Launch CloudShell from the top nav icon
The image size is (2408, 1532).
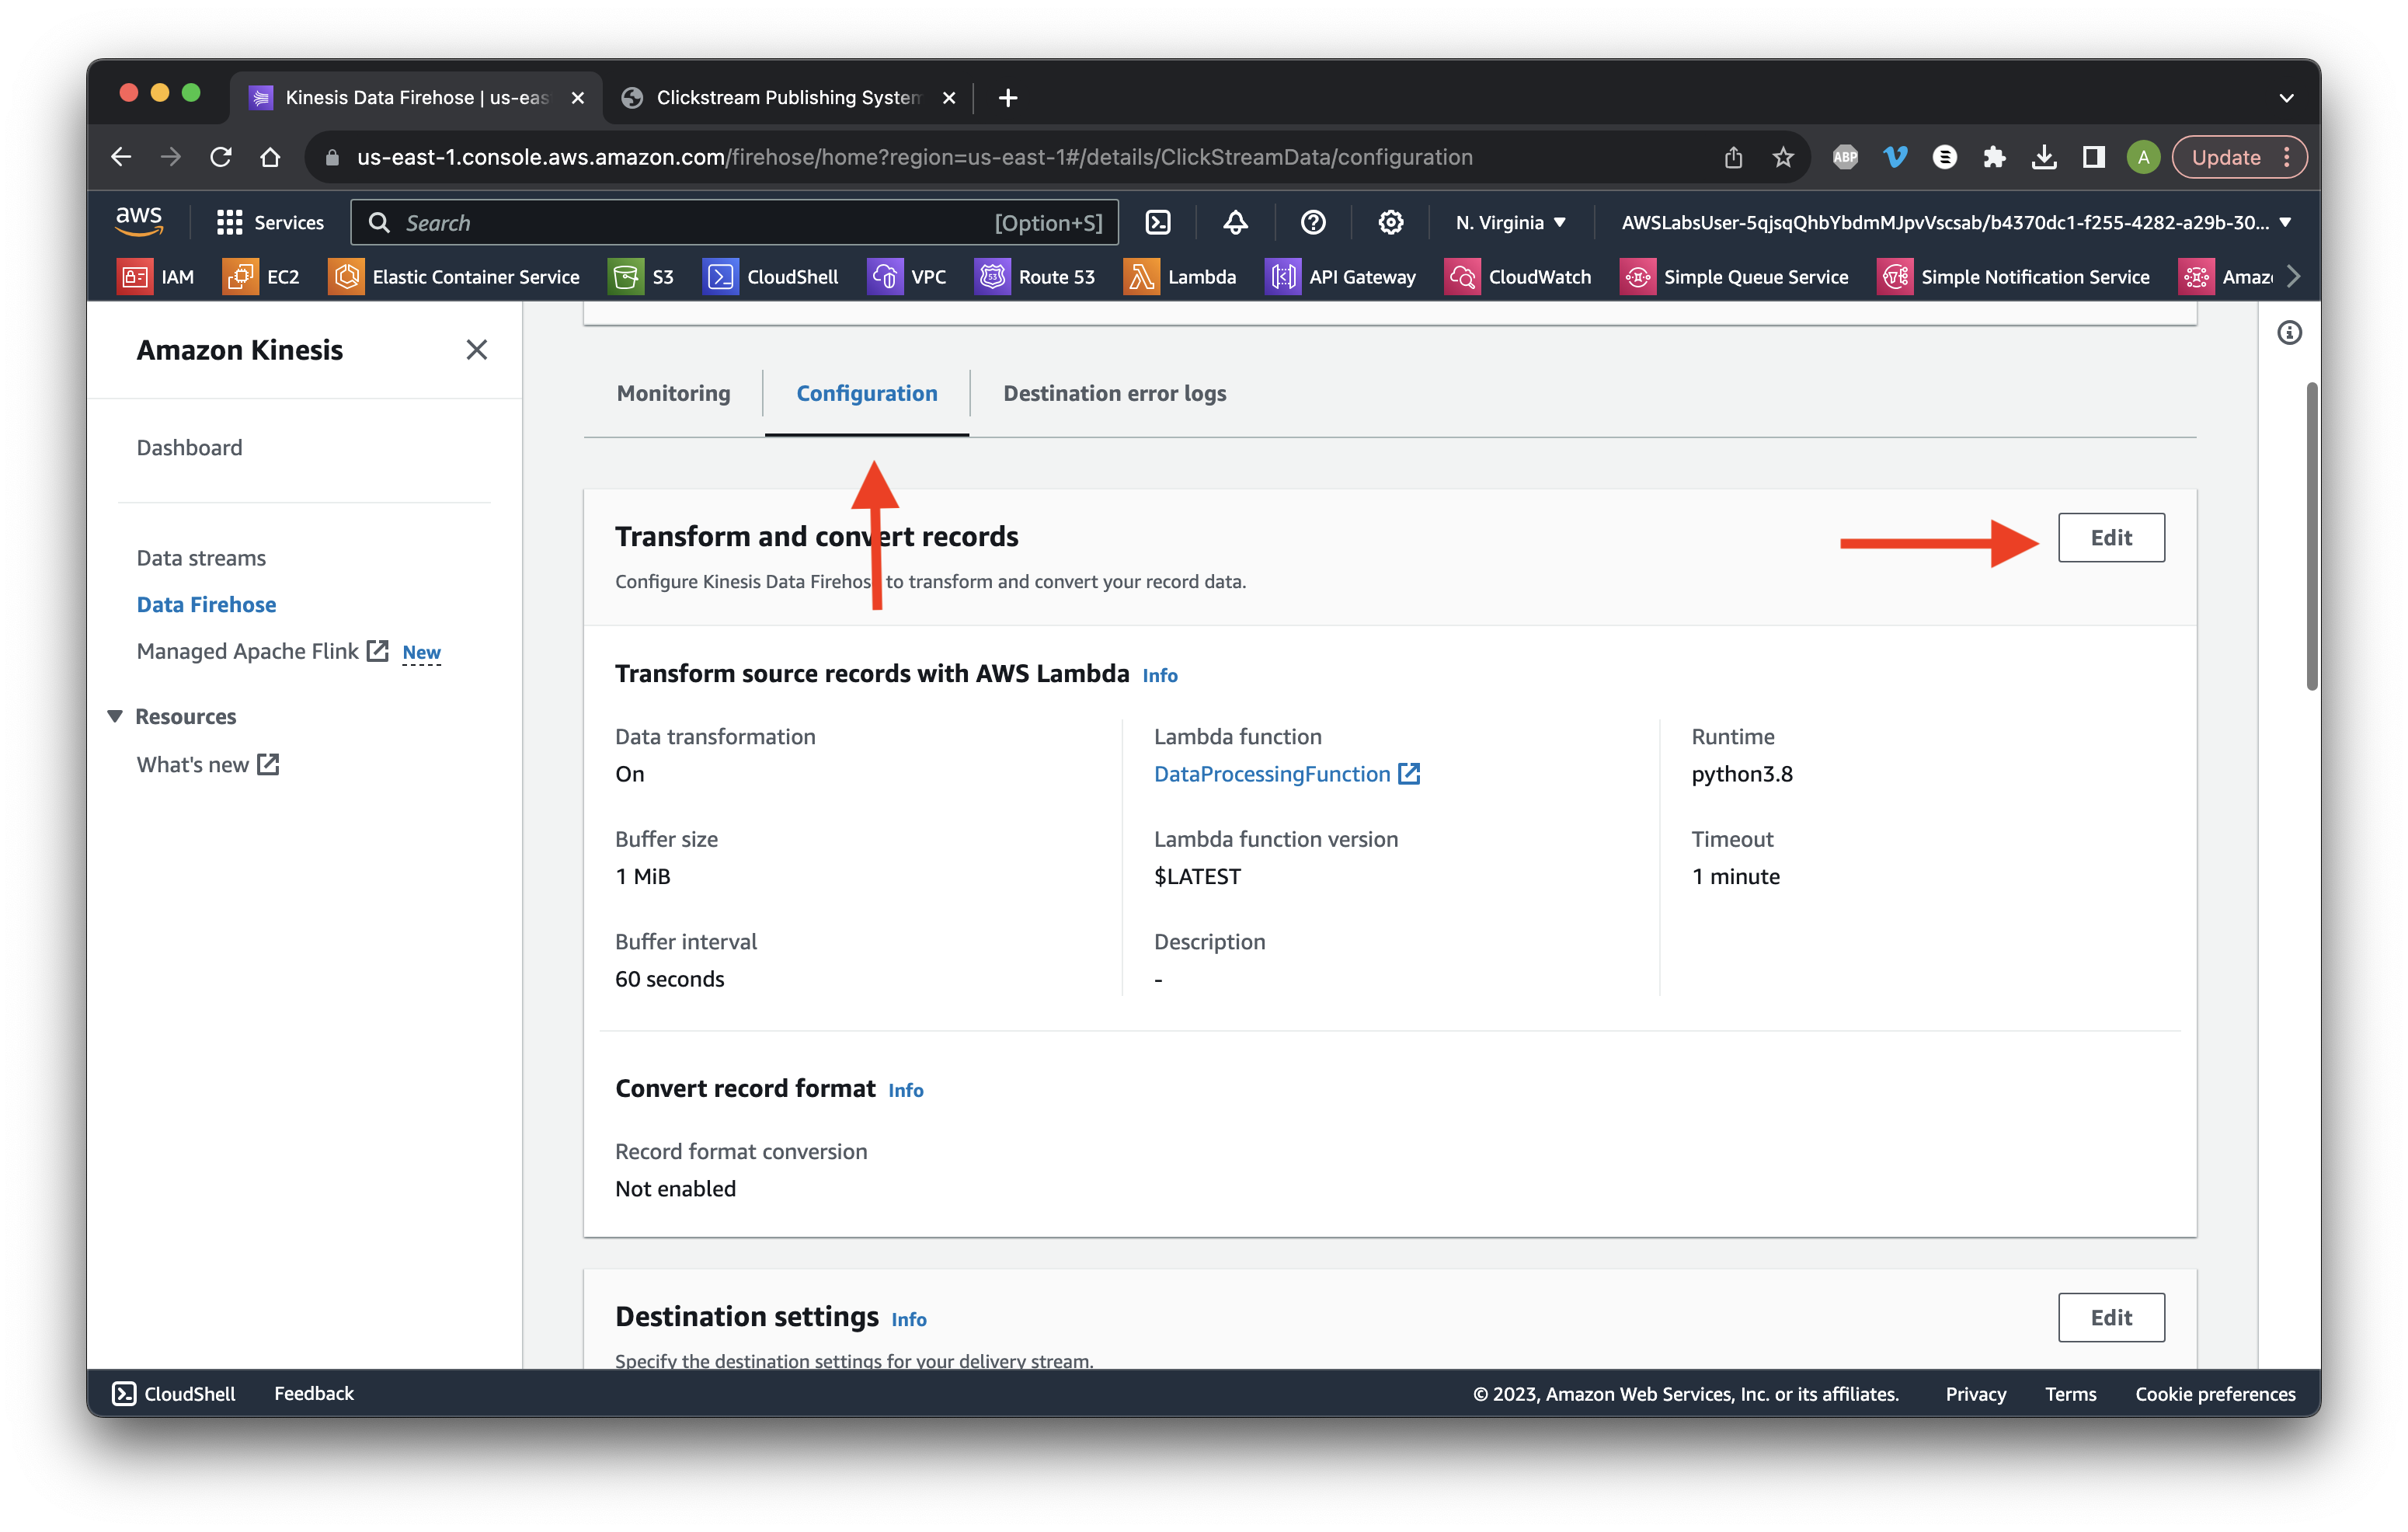pos(1158,222)
